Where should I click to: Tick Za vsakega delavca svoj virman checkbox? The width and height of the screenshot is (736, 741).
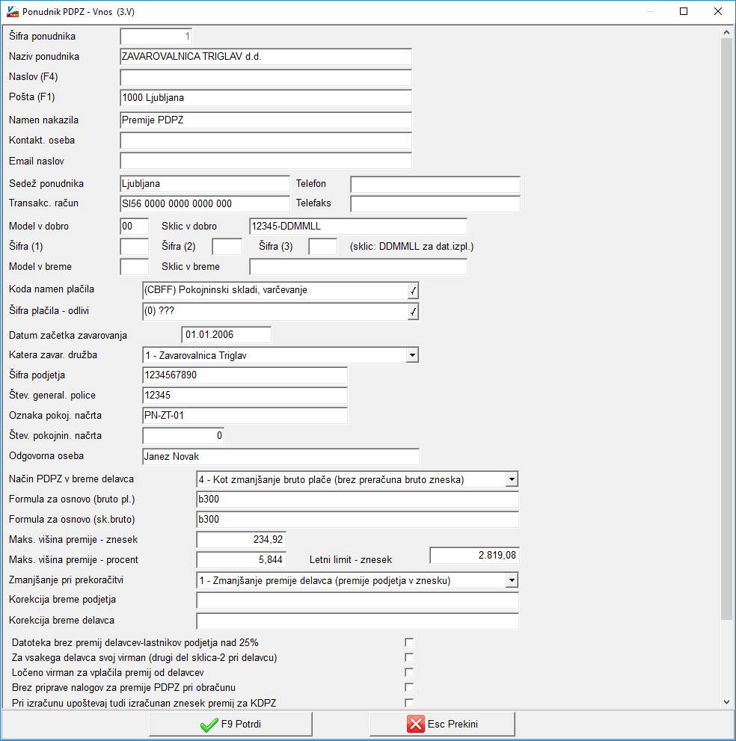409,657
